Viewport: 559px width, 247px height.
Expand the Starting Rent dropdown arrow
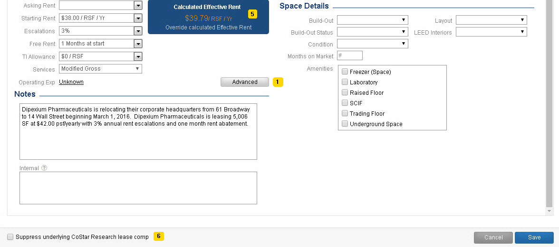138,18
